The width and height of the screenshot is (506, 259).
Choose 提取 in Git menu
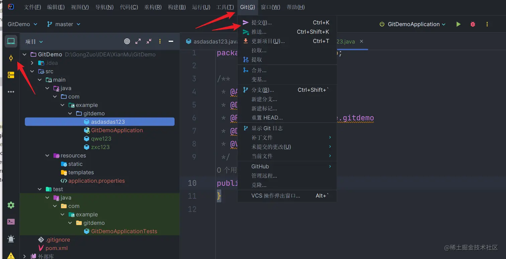(x=287, y=59)
